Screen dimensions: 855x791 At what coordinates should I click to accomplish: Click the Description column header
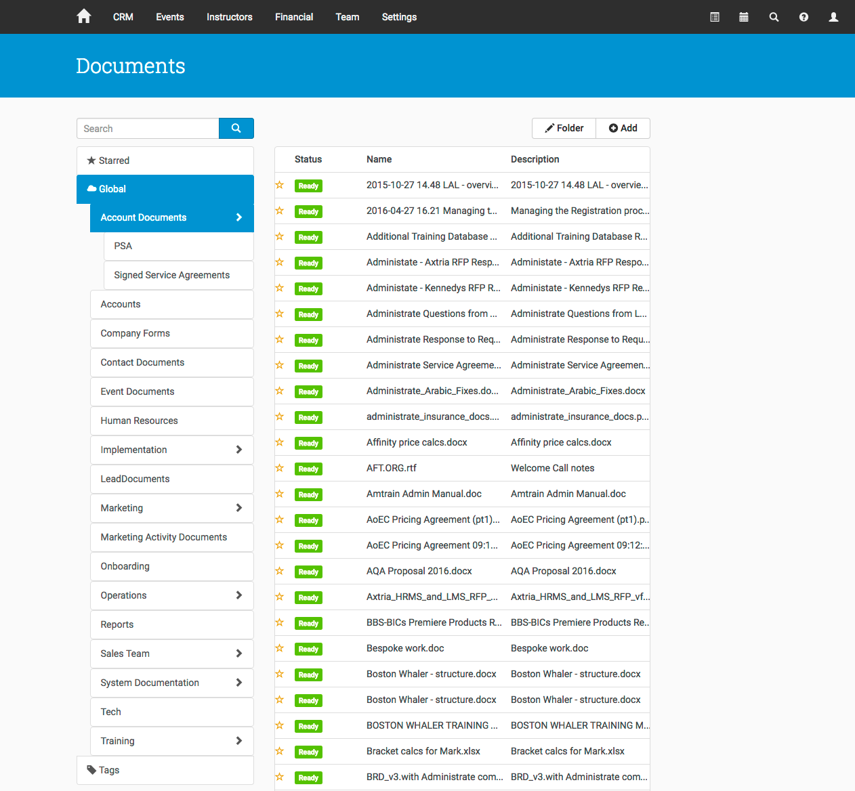tap(535, 159)
